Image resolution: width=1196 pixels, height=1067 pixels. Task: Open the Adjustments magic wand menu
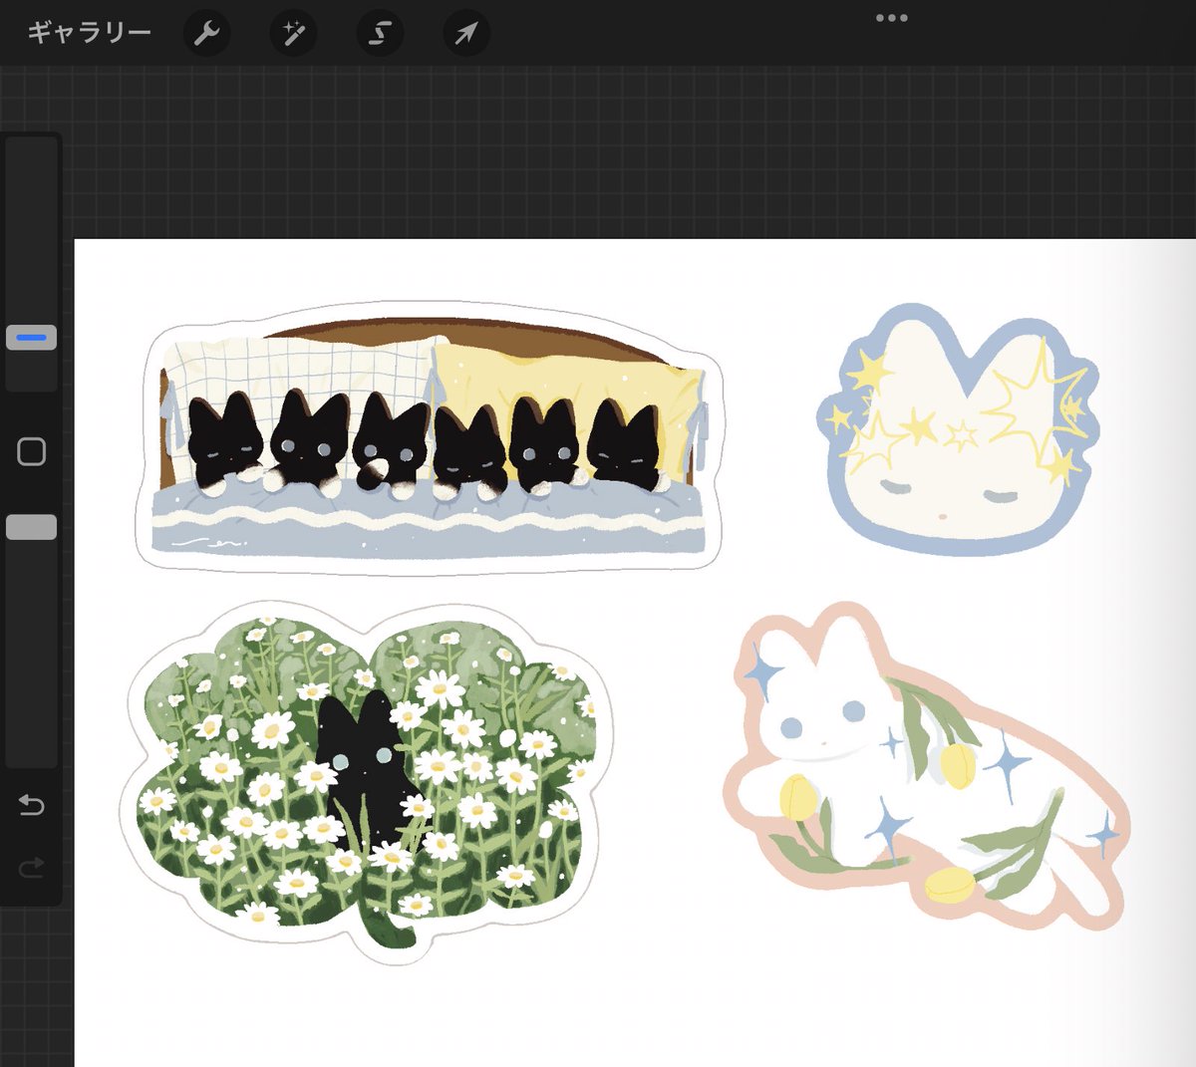coord(293,34)
